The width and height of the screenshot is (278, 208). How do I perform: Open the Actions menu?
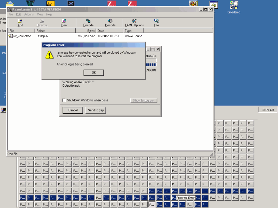point(29,15)
